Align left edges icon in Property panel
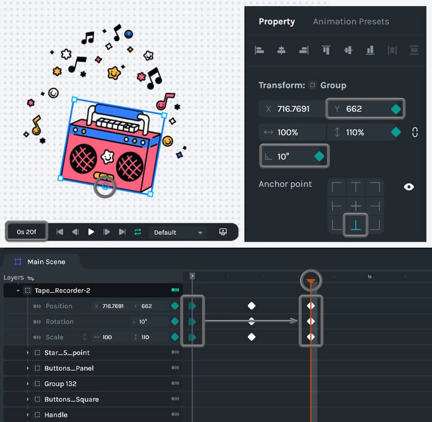 pos(259,50)
